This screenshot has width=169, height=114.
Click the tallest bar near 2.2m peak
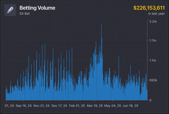point(101,62)
